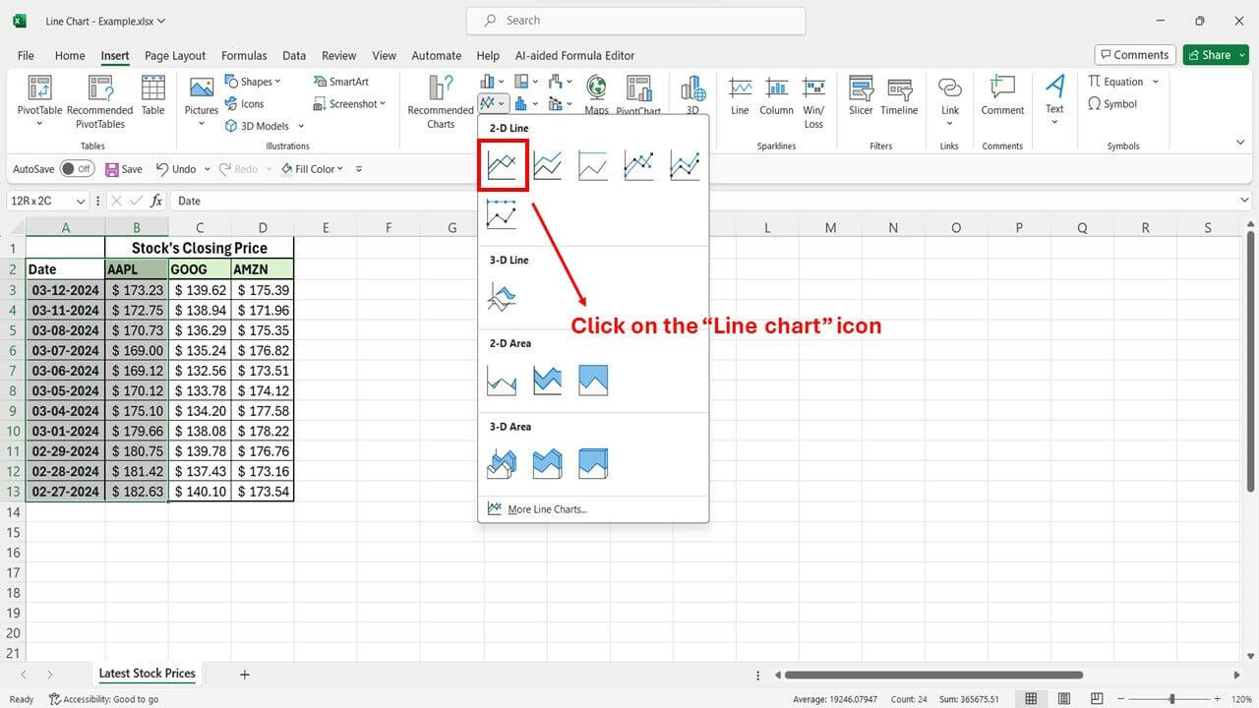Expand the Fill Color dropdown
The image size is (1259, 708).
pos(340,169)
